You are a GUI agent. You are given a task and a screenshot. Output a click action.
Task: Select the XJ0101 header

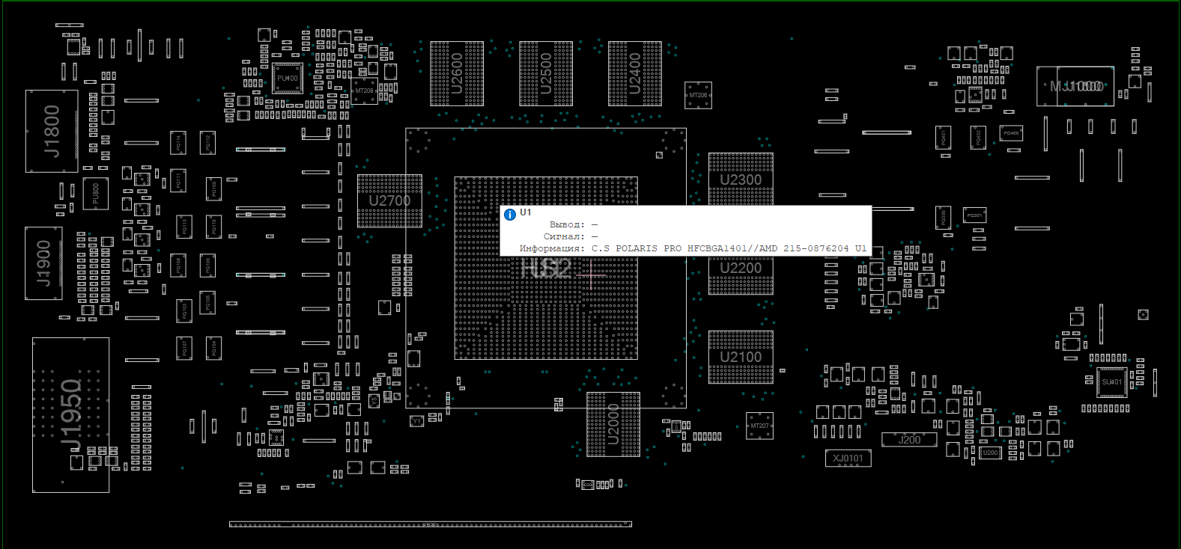coord(848,458)
